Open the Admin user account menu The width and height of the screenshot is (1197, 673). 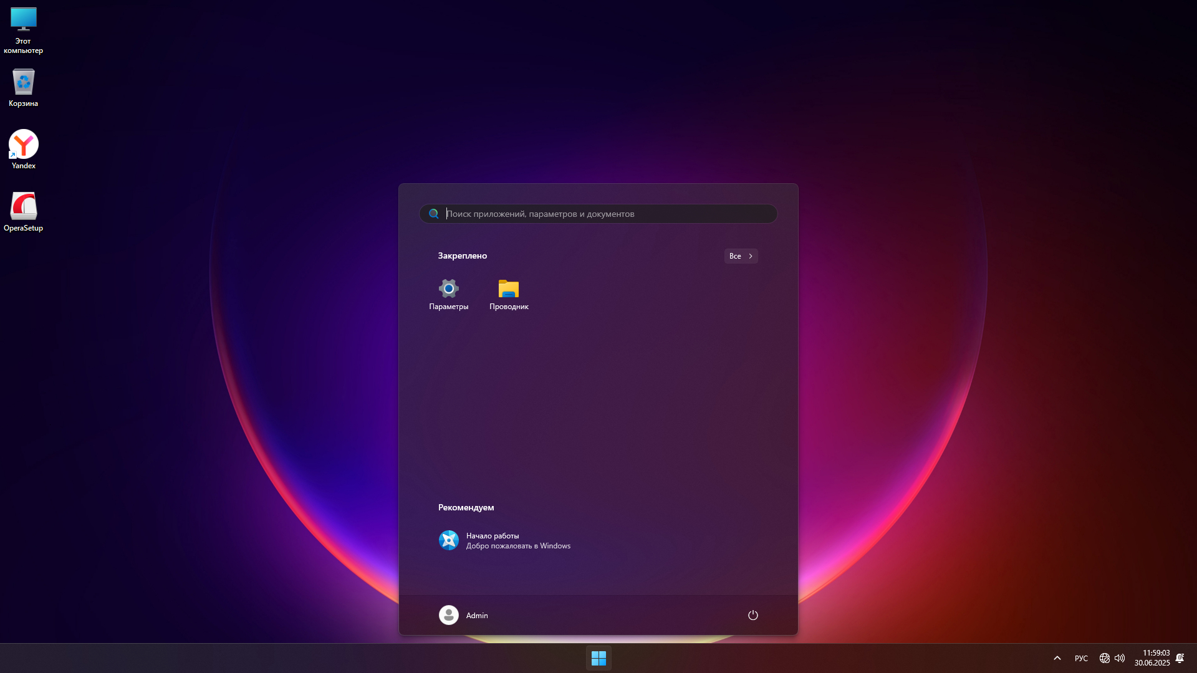tap(477, 615)
